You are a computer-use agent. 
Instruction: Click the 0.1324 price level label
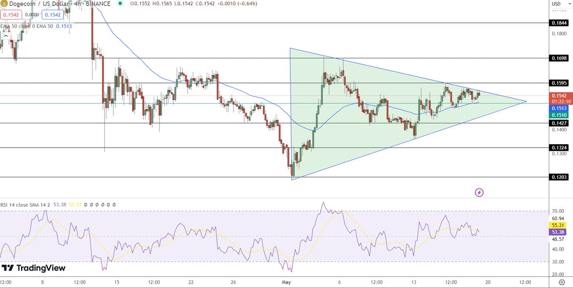tap(560, 148)
